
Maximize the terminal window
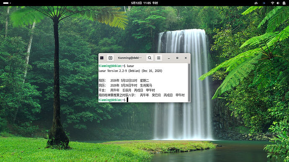[x=177, y=58]
